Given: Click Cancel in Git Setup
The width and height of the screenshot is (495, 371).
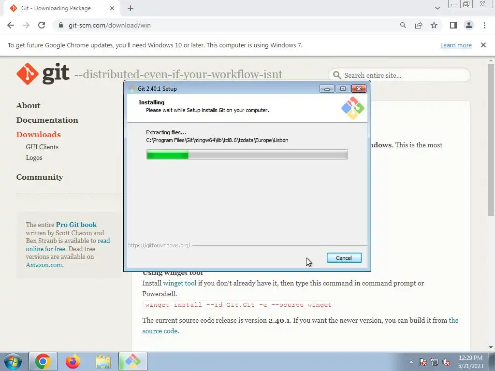Looking at the screenshot, I should 344,258.
